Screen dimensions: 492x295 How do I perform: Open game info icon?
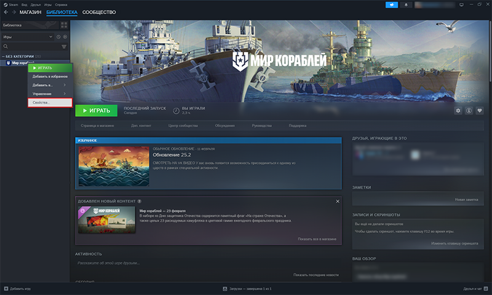pos(469,111)
